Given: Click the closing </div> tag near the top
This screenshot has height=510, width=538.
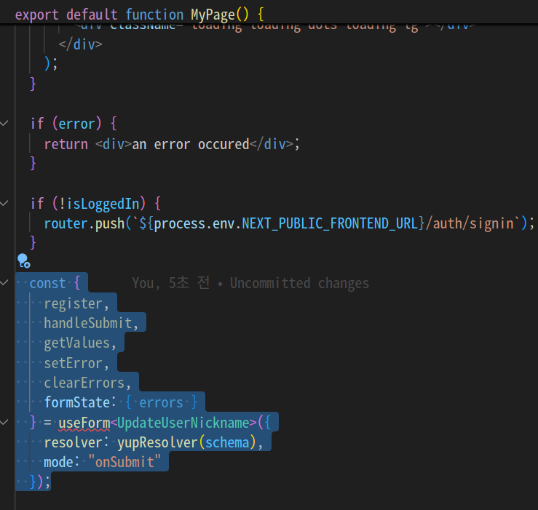Looking at the screenshot, I should 80,44.
